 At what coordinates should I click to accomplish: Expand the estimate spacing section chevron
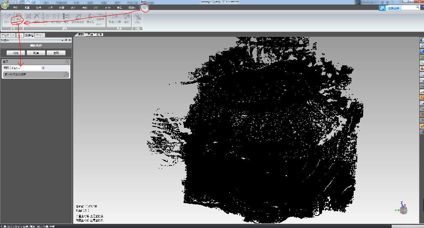66,74
